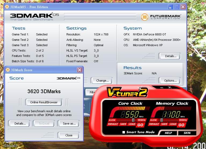Click Core Clock LOW arrow
The width and height of the screenshot is (206, 149).
click(112, 120)
